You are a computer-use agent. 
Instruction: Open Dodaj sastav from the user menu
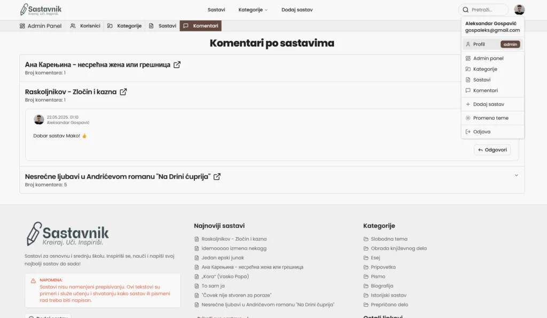pos(488,104)
